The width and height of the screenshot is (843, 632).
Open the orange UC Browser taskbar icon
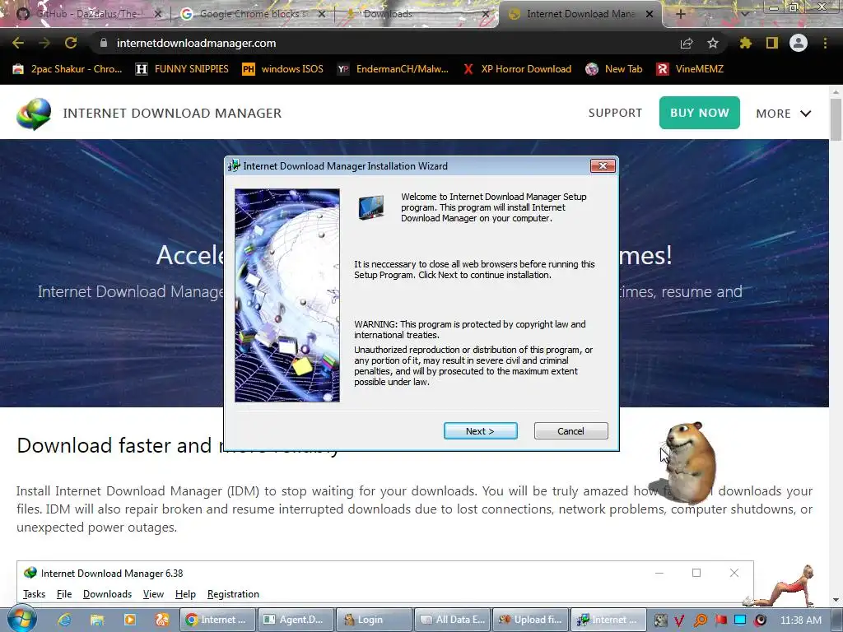(162, 620)
